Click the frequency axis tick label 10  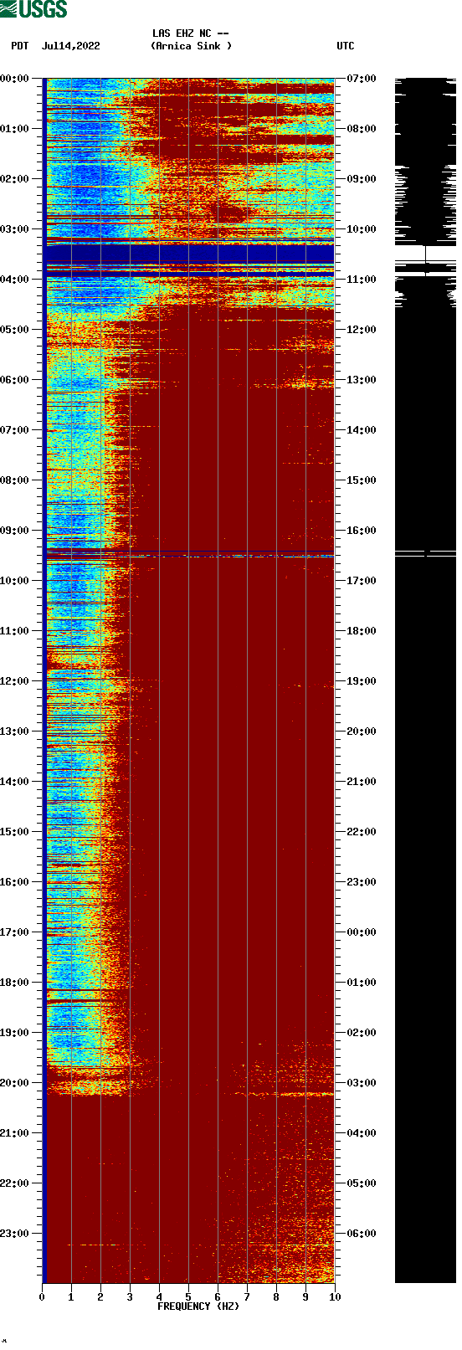[x=335, y=1297]
